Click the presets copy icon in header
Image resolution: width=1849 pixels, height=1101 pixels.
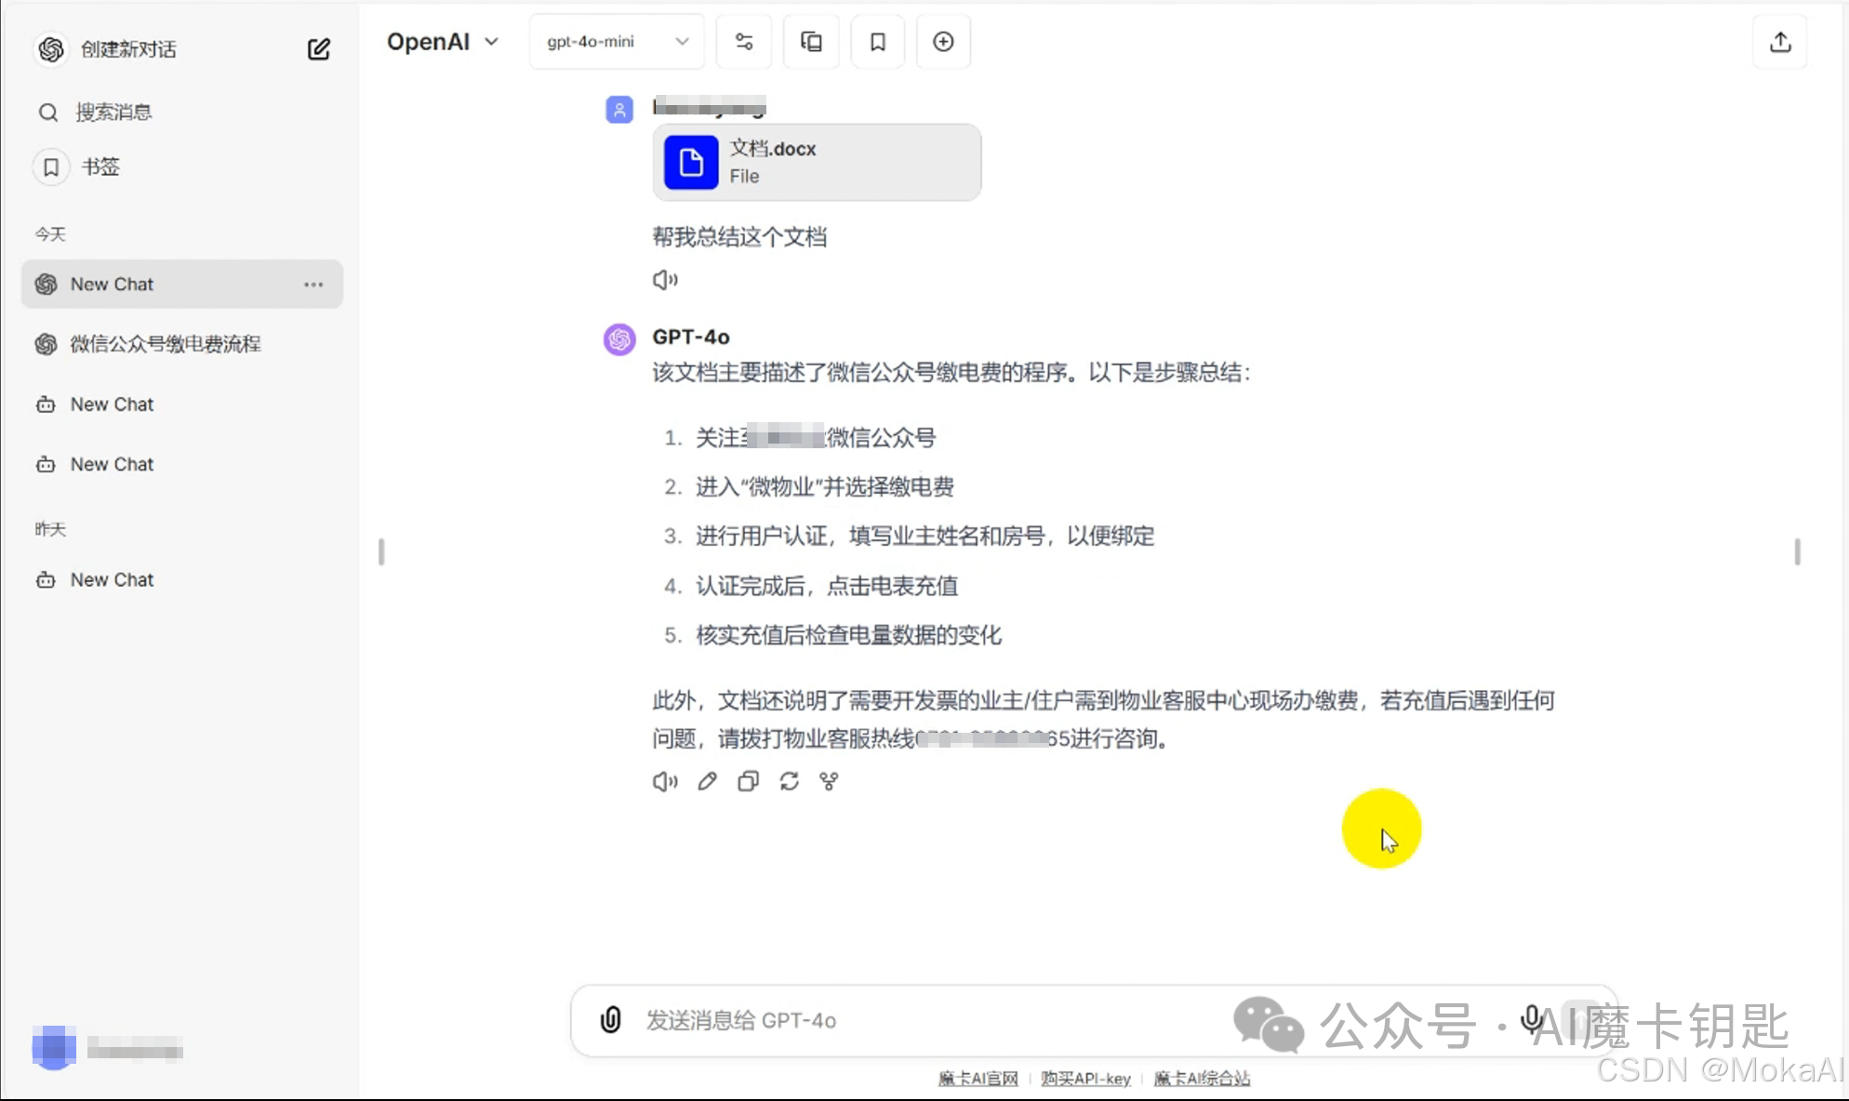811,42
